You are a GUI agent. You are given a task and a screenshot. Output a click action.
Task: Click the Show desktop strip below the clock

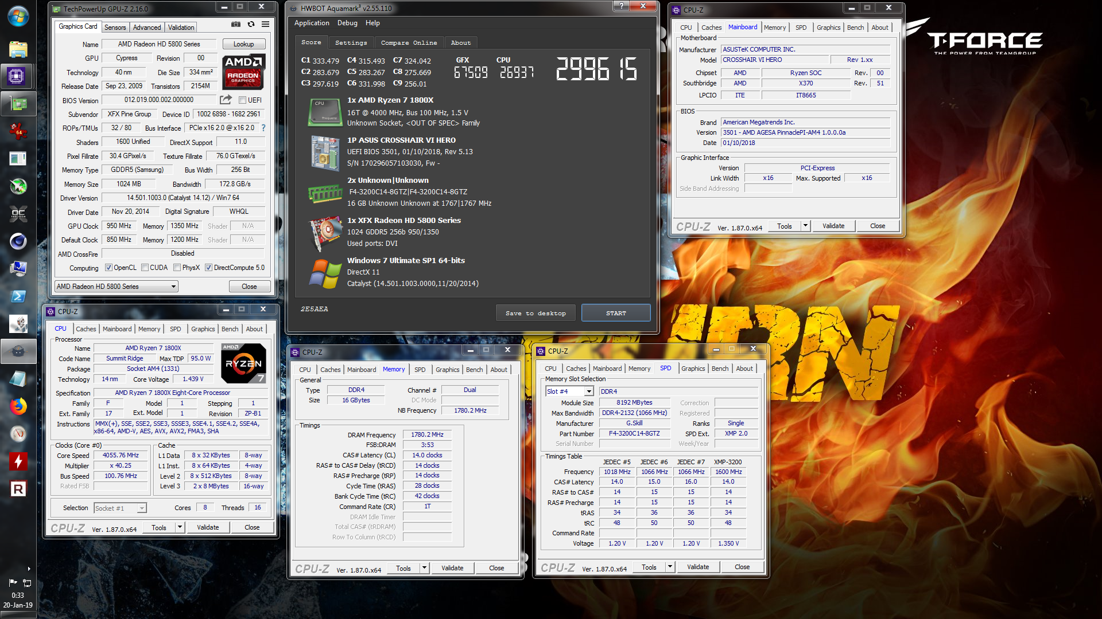(x=18, y=615)
